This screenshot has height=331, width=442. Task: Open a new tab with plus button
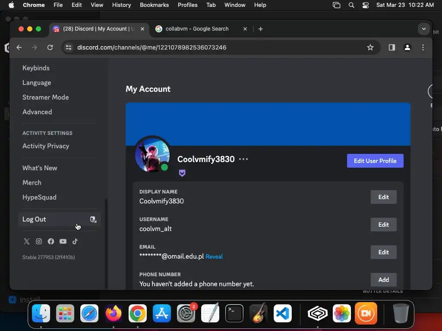coord(260,29)
